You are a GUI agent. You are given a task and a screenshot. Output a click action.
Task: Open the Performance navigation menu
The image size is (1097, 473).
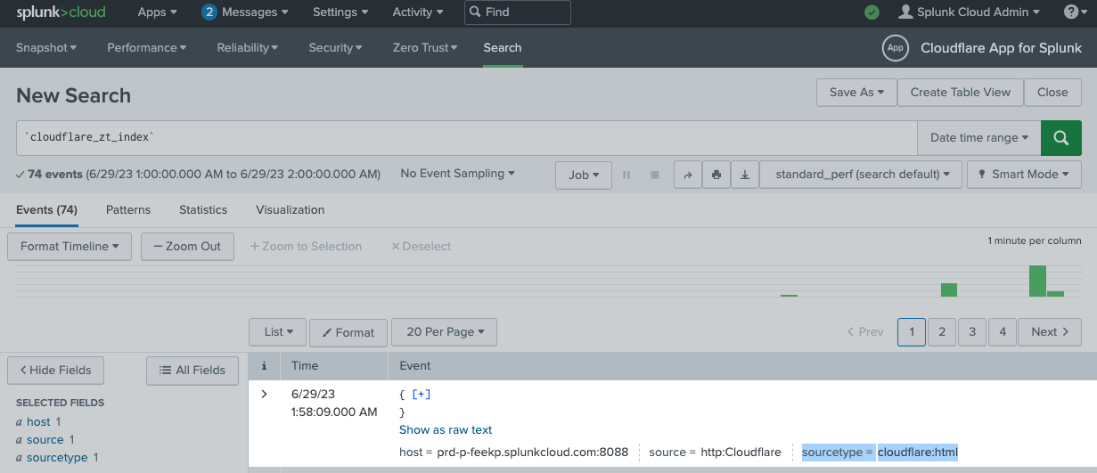coord(147,48)
